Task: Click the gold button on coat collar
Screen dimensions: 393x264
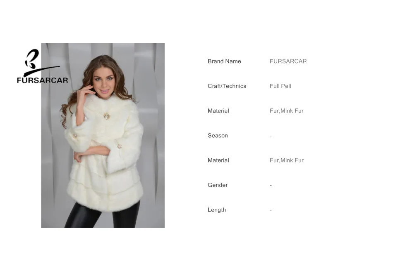Action: click(107, 116)
